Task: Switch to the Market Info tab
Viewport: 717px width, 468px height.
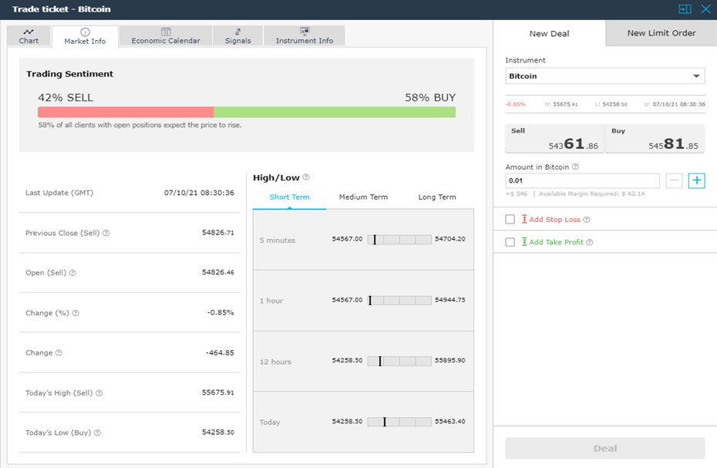Action: [85, 36]
